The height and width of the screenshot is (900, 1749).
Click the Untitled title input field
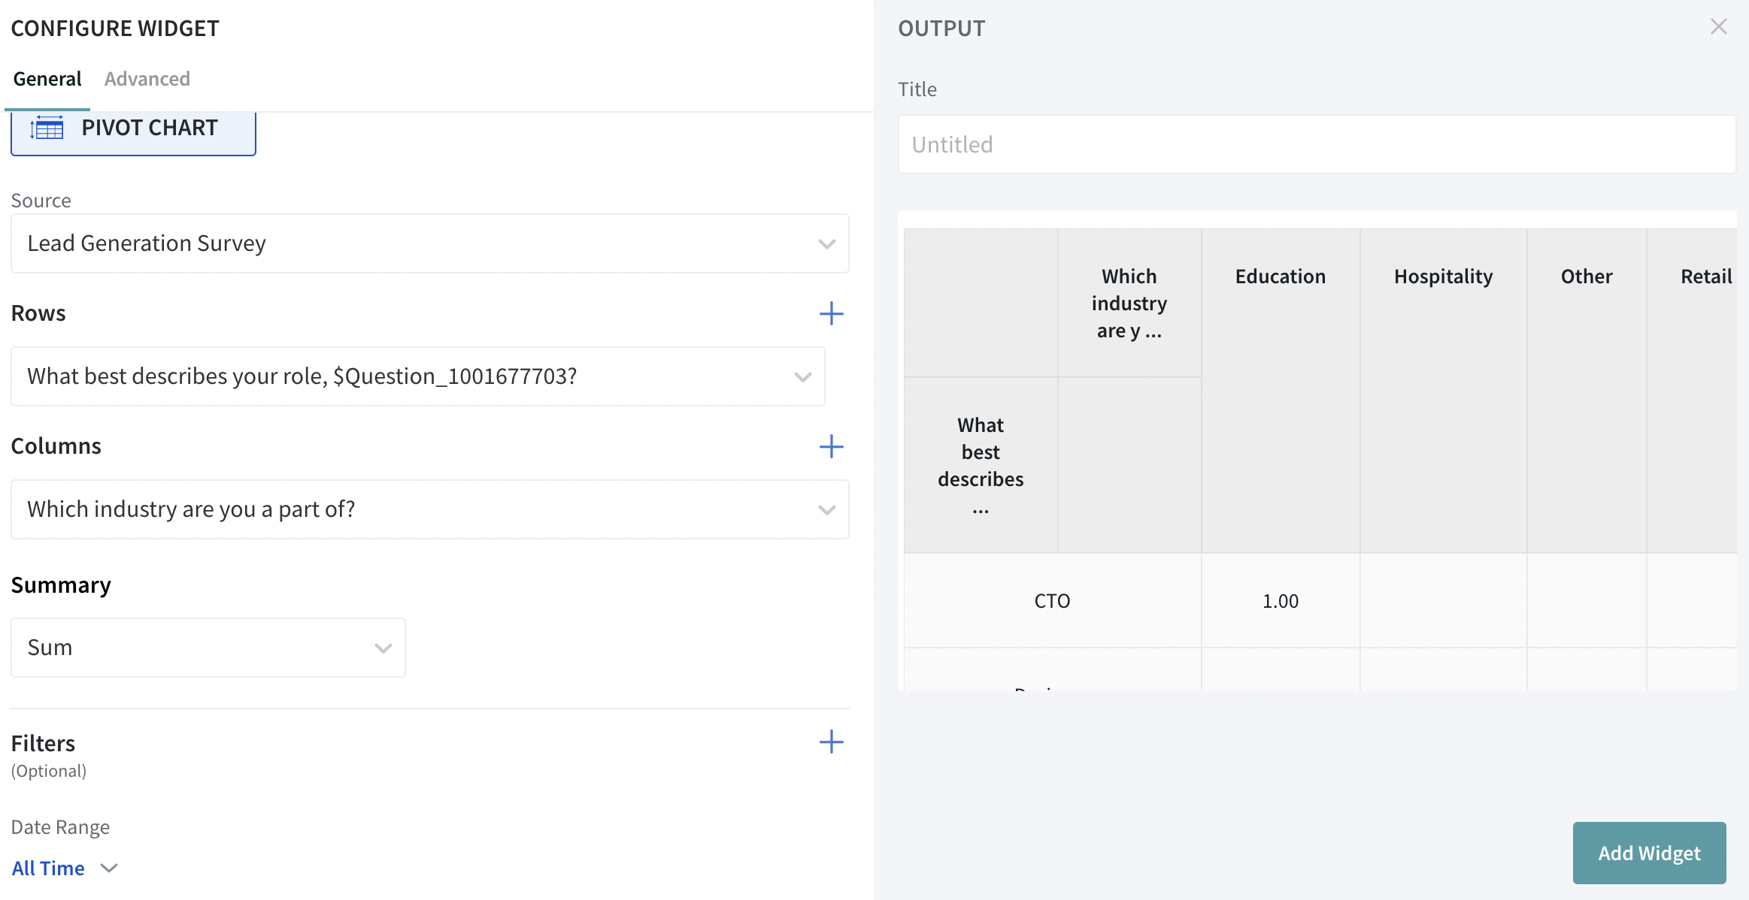(x=1316, y=144)
